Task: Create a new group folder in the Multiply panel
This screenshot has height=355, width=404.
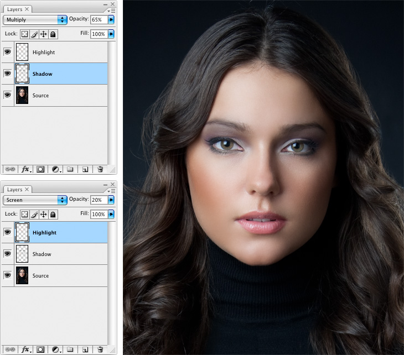Action: pyautogui.click(x=70, y=169)
